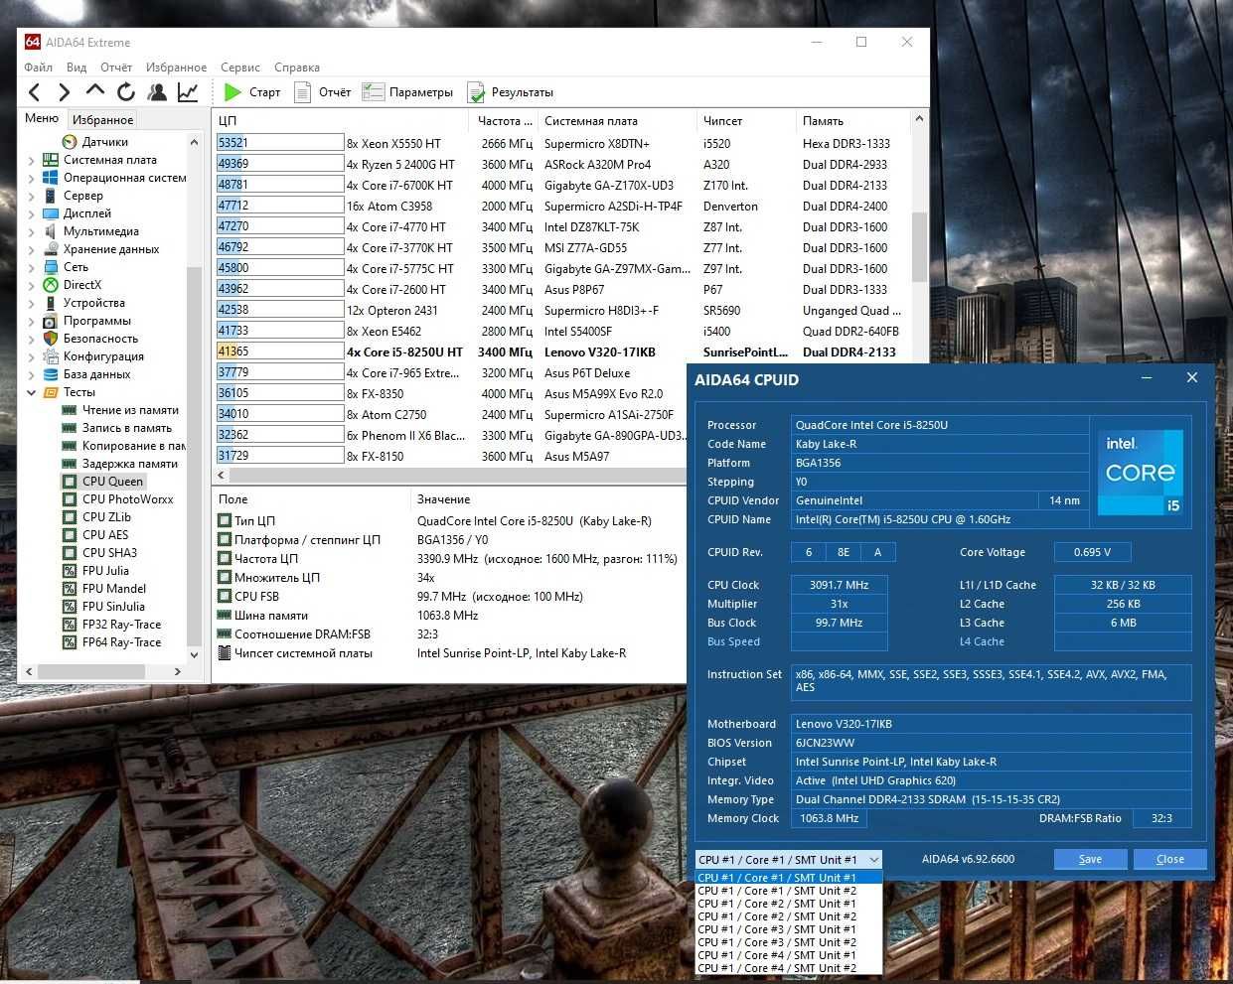
Task: Click the up-level arrow toolbar icon
Action: coord(95,91)
